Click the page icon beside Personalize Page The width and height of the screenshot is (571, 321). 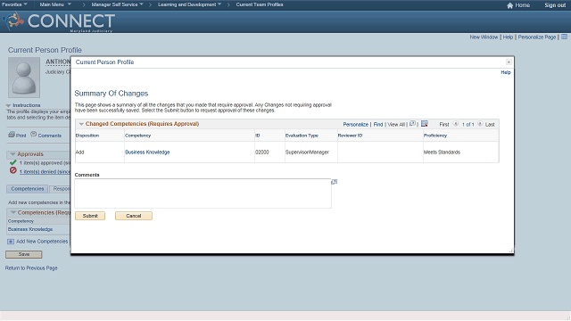(564, 37)
